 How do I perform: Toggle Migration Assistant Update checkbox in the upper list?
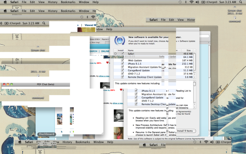point(122,67)
